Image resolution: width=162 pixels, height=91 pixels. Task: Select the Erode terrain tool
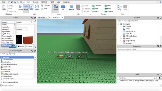(x=108, y=8)
